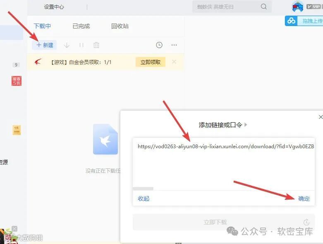Click the VIP badge
The height and width of the screenshot is (244, 323).
[314, 7]
